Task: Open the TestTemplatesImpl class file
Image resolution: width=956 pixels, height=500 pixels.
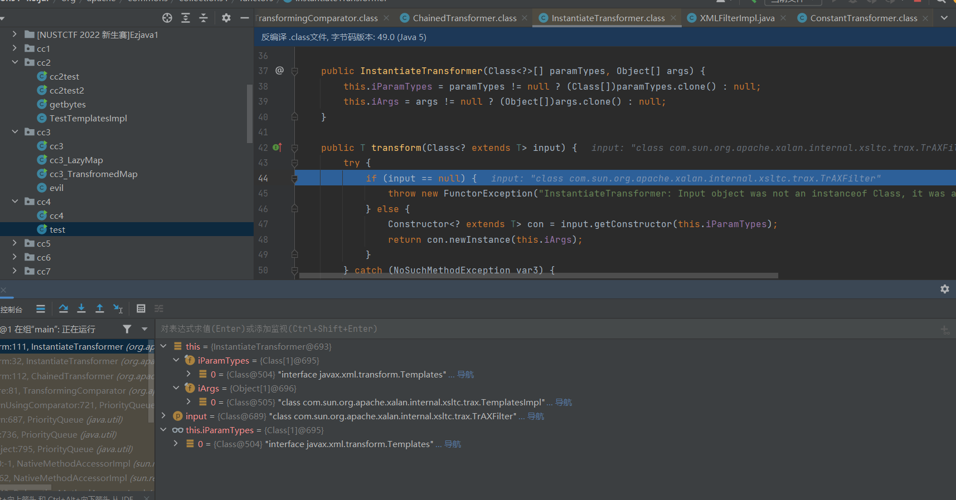Action: tap(88, 118)
